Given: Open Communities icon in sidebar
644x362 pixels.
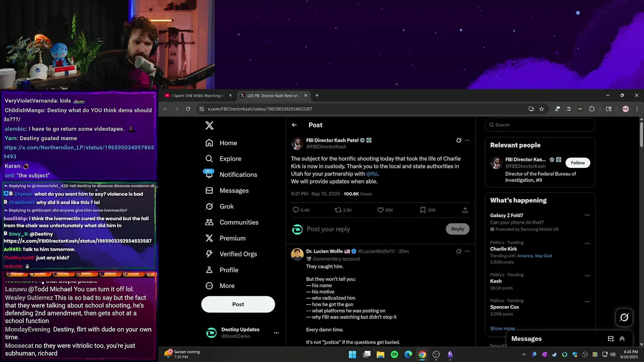Looking at the screenshot, I should click(209, 222).
